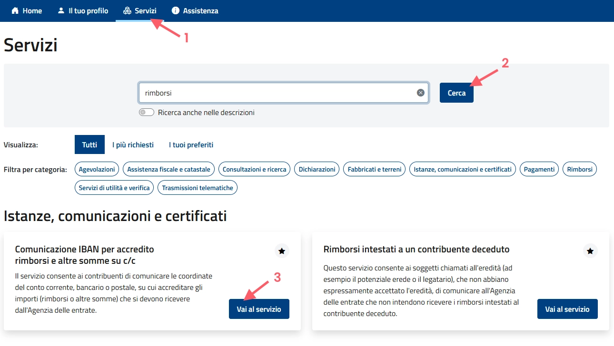Filter by the Agevolazioni category
The height and width of the screenshot is (346, 614).
[x=97, y=169]
